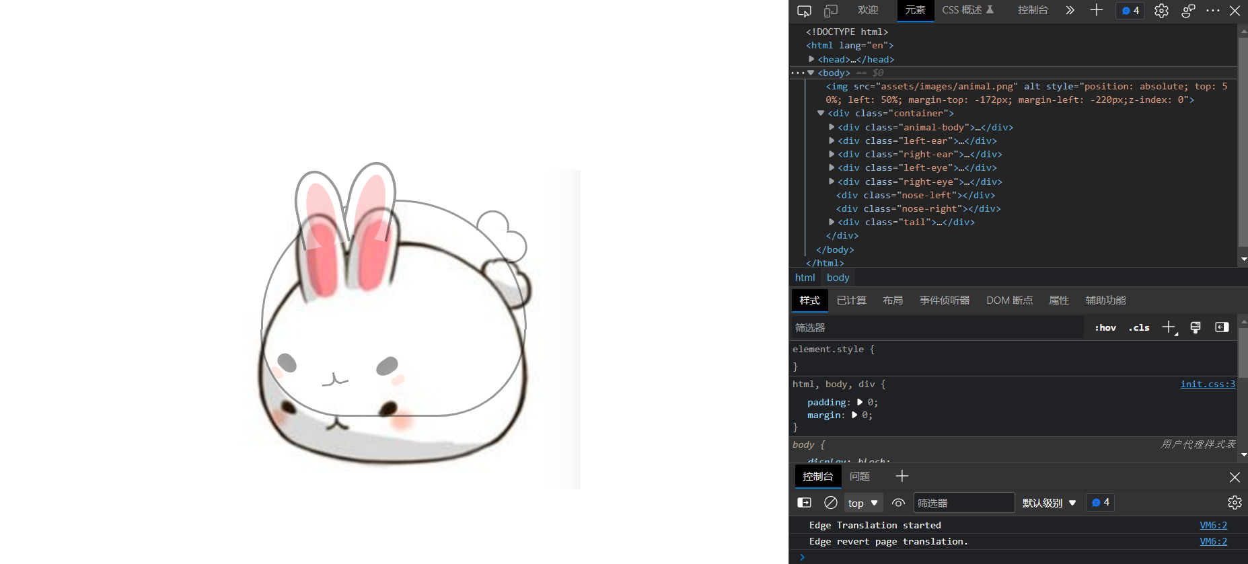Expand the head element node
Viewport: 1248px width, 564px height.
811,59
